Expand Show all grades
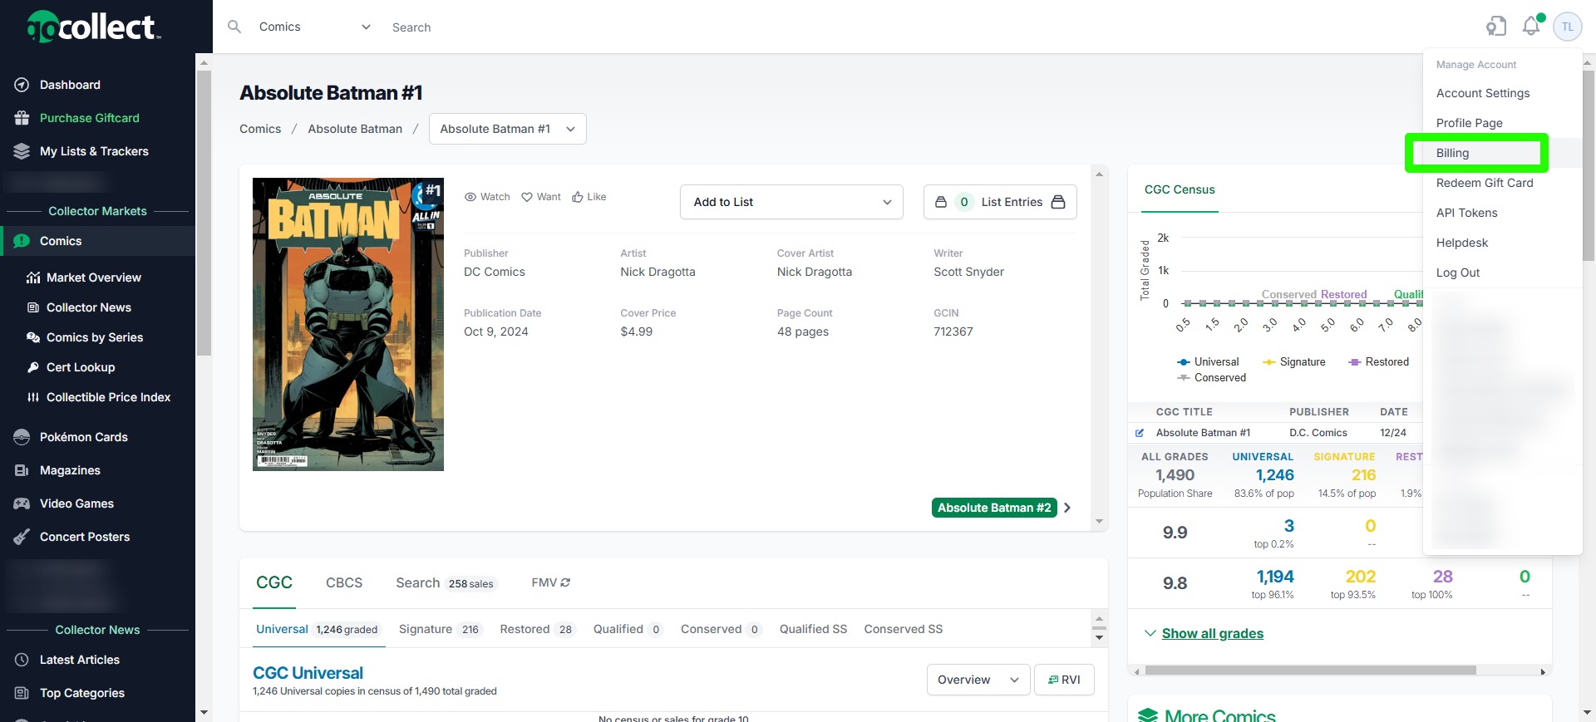 click(x=1212, y=633)
